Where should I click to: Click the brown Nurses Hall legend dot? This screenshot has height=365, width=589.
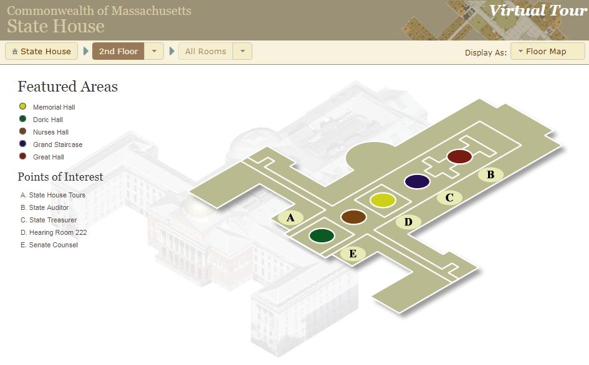point(23,131)
